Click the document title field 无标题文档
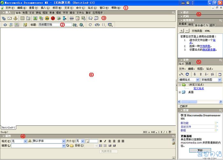 click(x=55, y=25)
